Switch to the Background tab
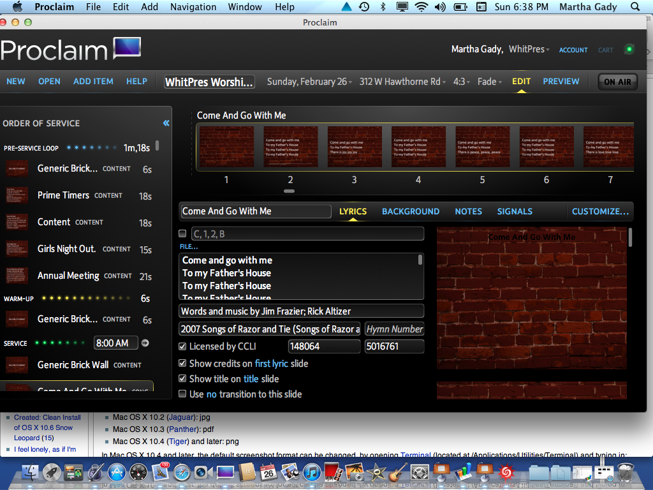The height and width of the screenshot is (490, 653). [411, 211]
